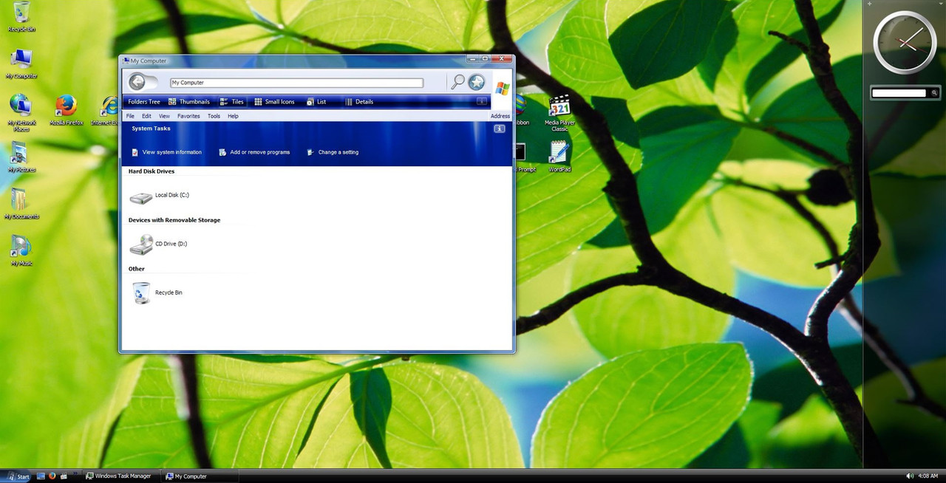Click the address bar field showing My Computer
946x483 pixels.
click(296, 83)
